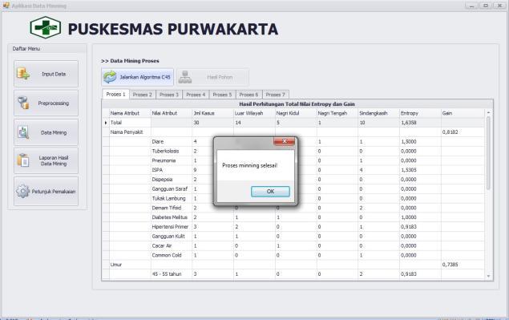Viewport: 509px width, 320px height.
Task: Close the message dialog with red X
Action: tap(285, 141)
